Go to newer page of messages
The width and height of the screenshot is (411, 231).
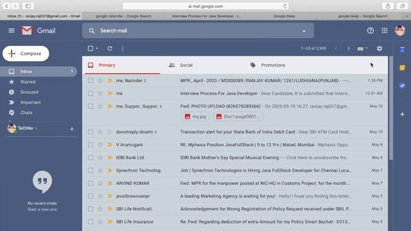pos(336,49)
